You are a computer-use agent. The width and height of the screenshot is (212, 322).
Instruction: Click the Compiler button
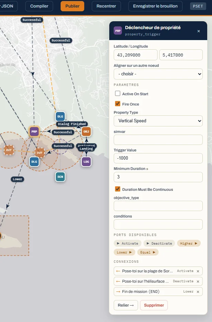point(39,6)
